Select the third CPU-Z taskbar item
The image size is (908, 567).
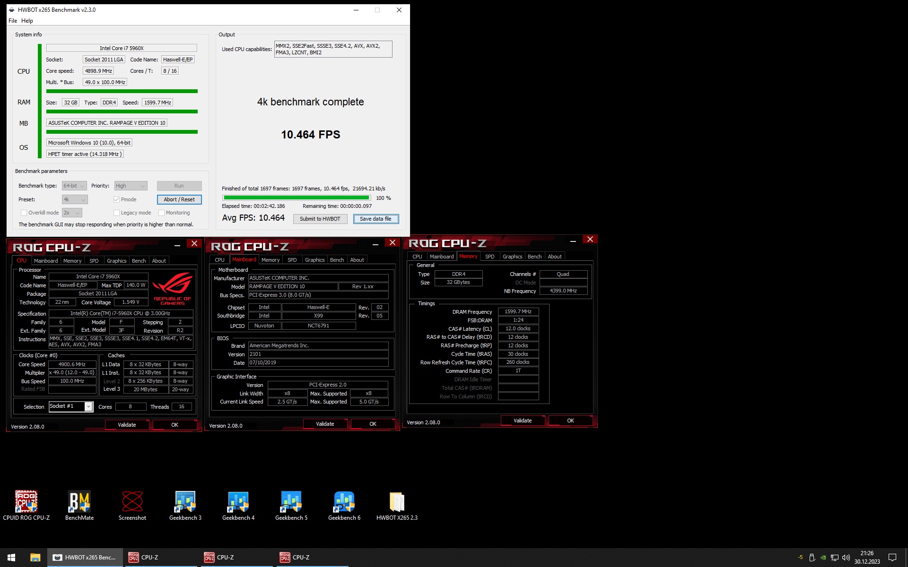click(x=312, y=558)
